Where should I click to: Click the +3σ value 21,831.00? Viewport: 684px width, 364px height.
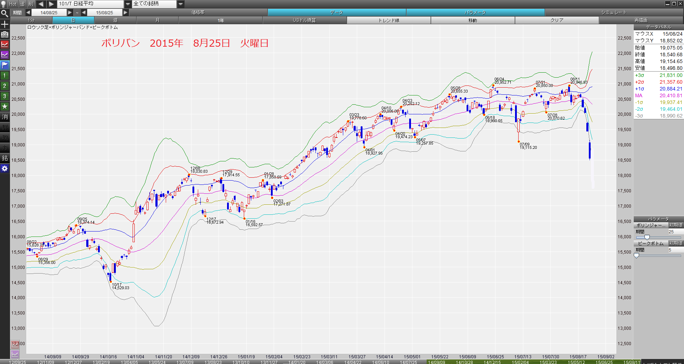(x=671, y=75)
